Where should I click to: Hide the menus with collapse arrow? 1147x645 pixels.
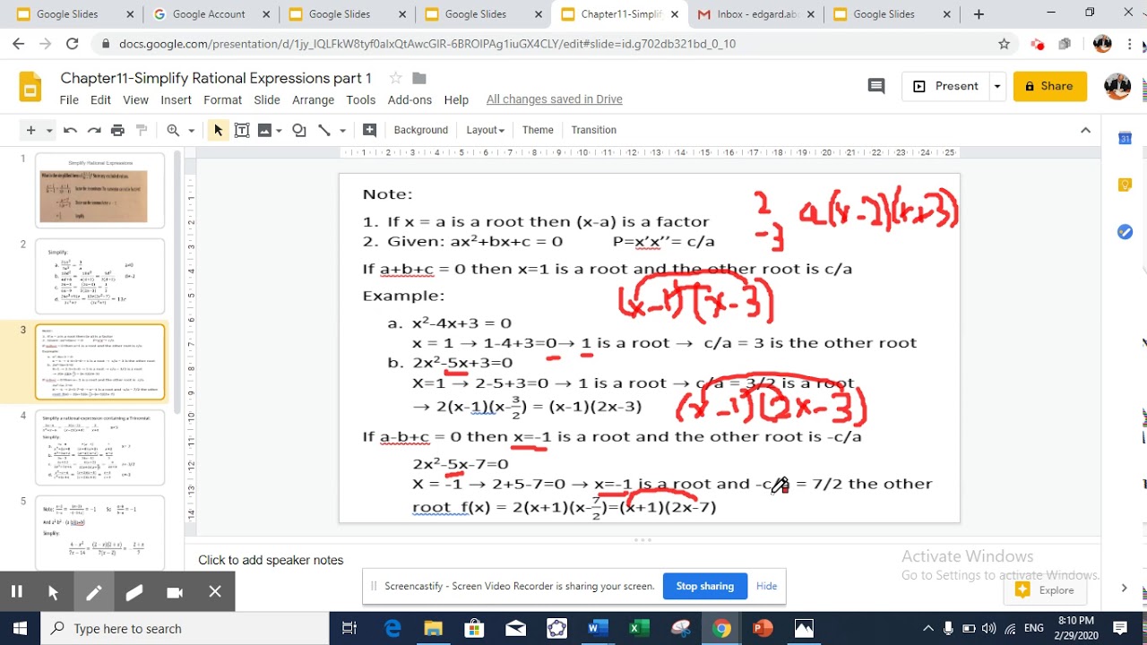pyautogui.click(x=1085, y=130)
